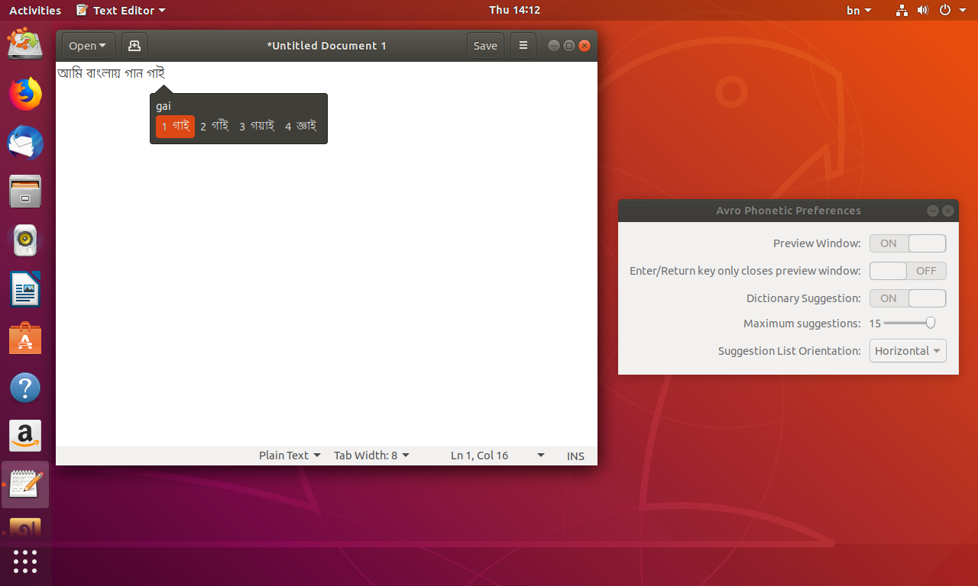This screenshot has height=586, width=978.
Task: Click the Amazon icon in dock
Action: pos(25,436)
